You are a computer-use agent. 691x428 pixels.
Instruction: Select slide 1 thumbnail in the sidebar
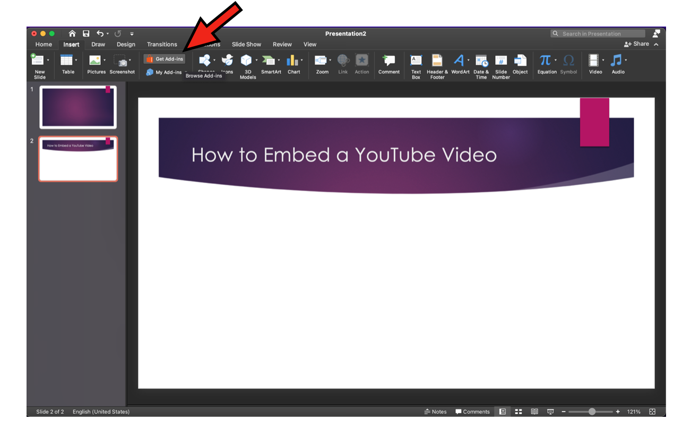coord(77,107)
